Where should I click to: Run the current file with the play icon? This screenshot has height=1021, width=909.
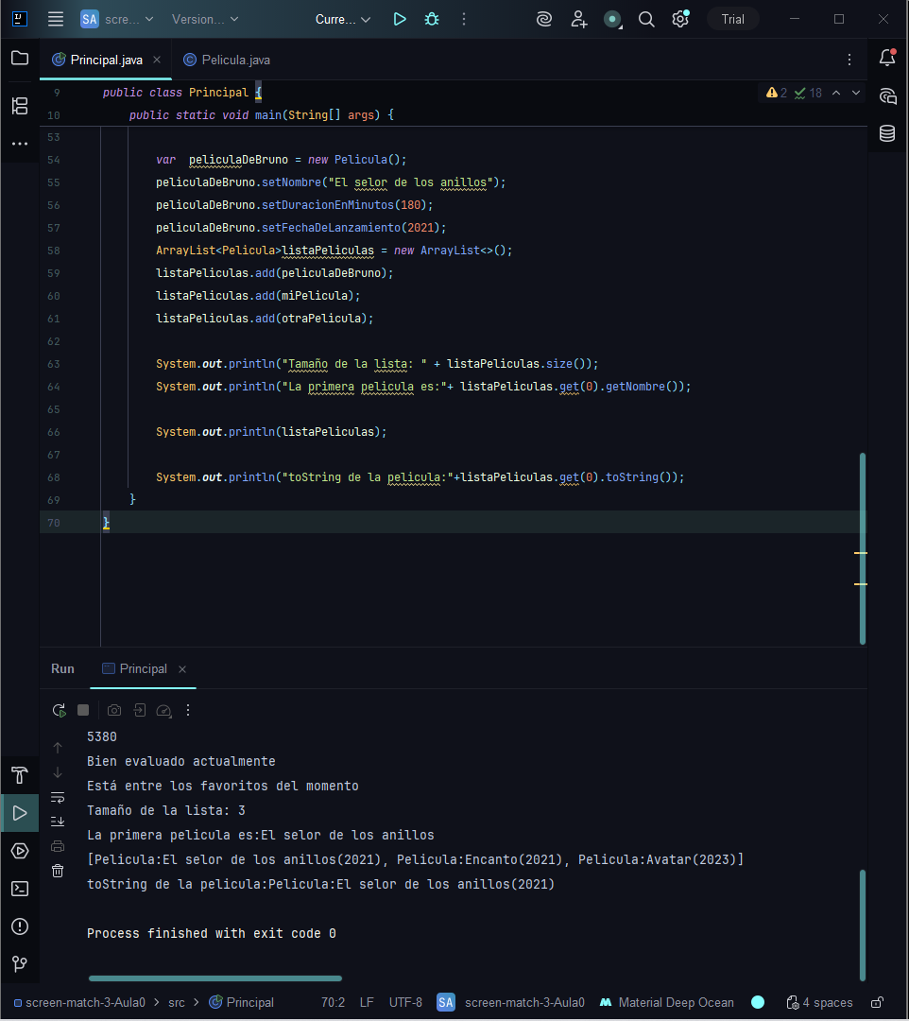click(400, 20)
